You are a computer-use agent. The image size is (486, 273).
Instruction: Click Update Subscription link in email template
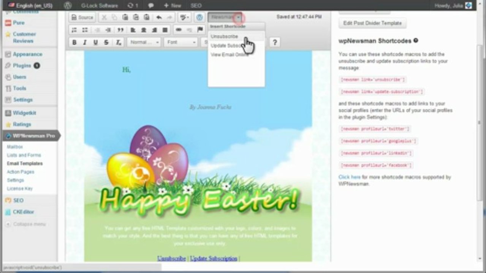point(214,258)
